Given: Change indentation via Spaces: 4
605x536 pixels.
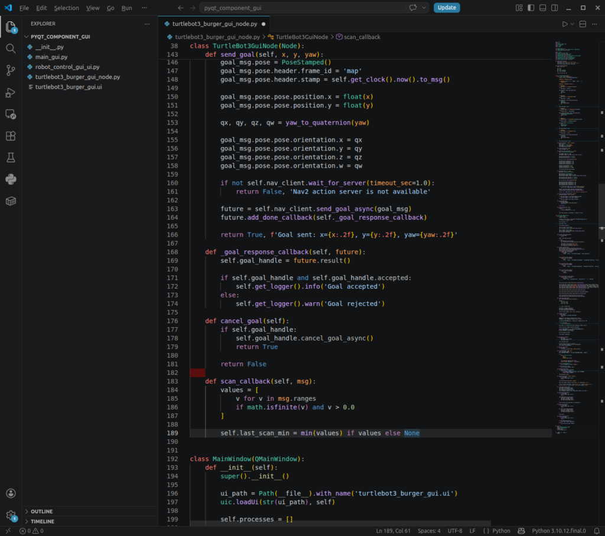Looking at the screenshot, I should pos(429,531).
